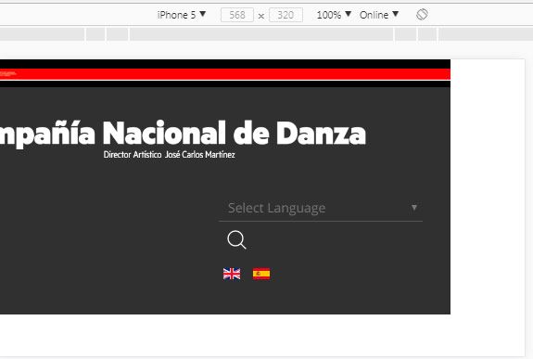Screen dimensions: 533x359
Task: Switch to Spanish via Spain flag
Action: 261,274
